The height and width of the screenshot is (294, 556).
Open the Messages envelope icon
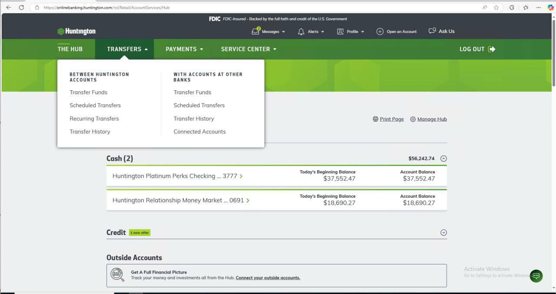[256, 31]
